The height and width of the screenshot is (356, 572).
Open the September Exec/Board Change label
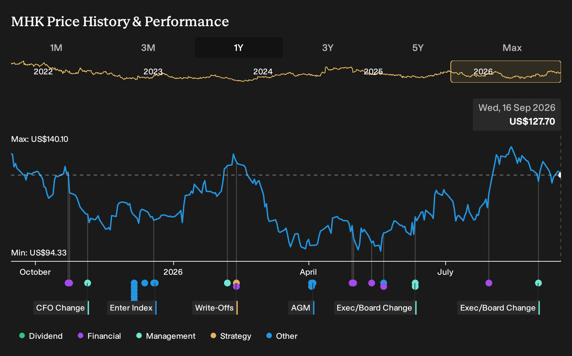coord(498,308)
